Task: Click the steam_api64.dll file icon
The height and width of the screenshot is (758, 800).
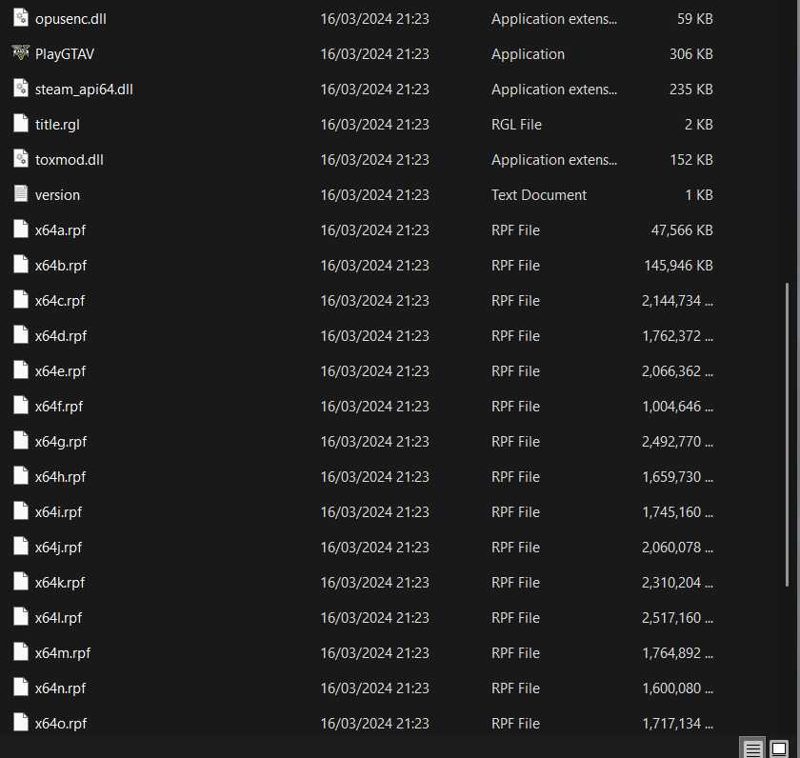Action: click(x=20, y=88)
